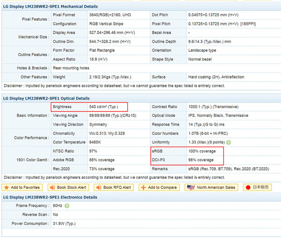The width and height of the screenshot is (281, 238).
Task: Select chromaticity value Wx:0.313; Wy:0.329
Action: click(x=107, y=133)
